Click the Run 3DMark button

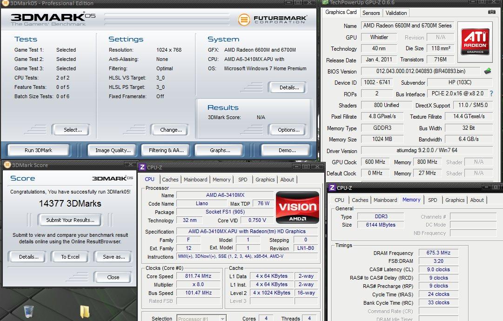tap(39, 150)
